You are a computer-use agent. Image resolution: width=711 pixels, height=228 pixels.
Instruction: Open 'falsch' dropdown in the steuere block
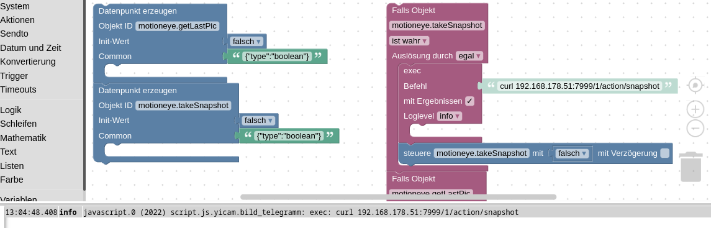tap(573, 153)
